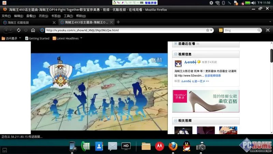The width and height of the screenshot is (273, 154).
Task: Open the 历史(S) menu
Action: (x=43, y=16)
